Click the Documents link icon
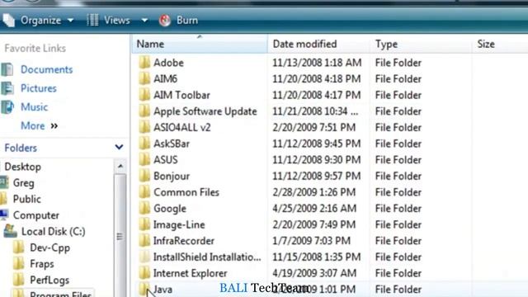 pyautogui.click(x=7, y=69)
